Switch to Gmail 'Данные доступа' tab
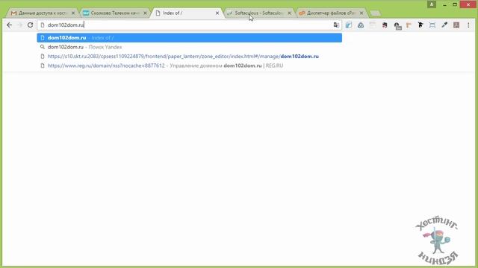The width and height of the screenshot is (478, 268). coord(41,13)
